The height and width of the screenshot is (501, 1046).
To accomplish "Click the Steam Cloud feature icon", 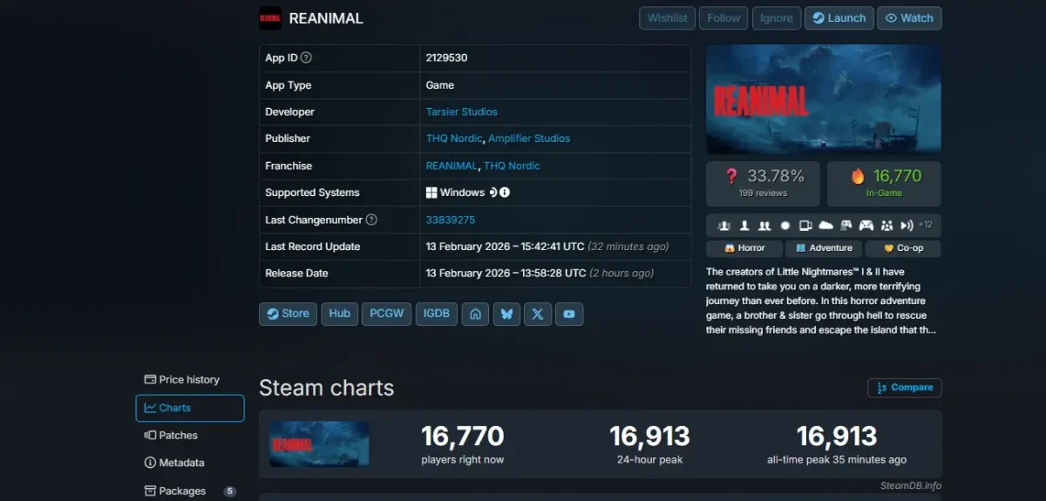I will tap(825, 225).
